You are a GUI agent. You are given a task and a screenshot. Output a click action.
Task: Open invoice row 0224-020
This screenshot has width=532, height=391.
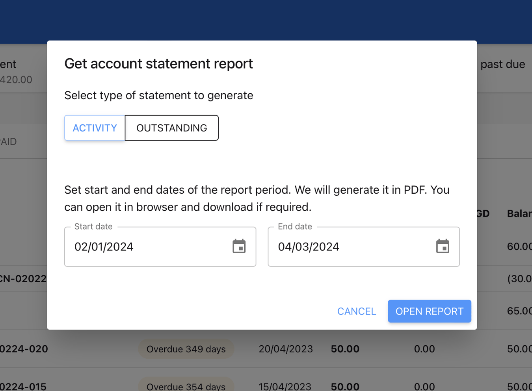click(24, 349)
